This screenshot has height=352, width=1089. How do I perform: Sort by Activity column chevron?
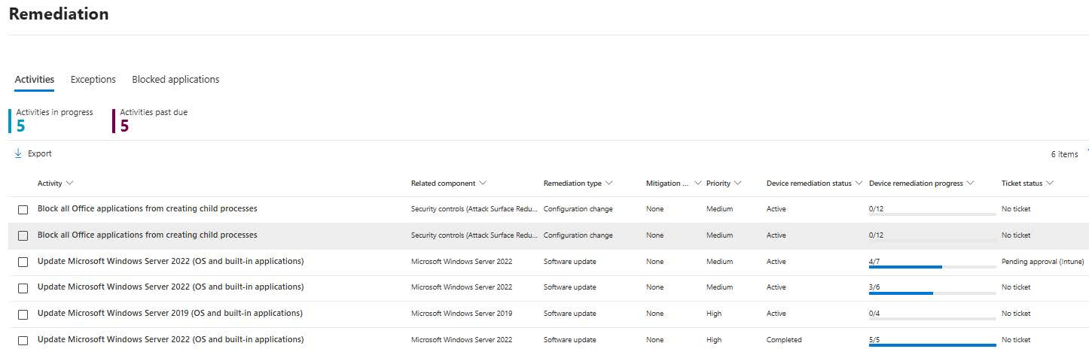pos(69,184)
